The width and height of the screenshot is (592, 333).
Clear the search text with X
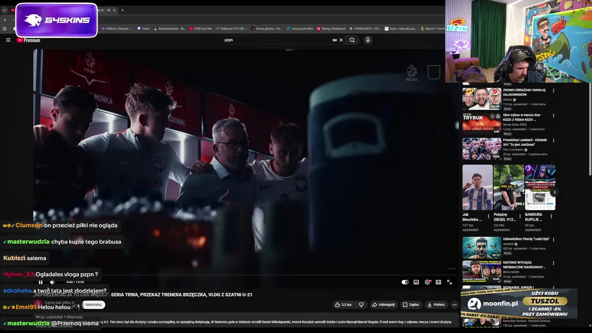(x=341, y=40)
